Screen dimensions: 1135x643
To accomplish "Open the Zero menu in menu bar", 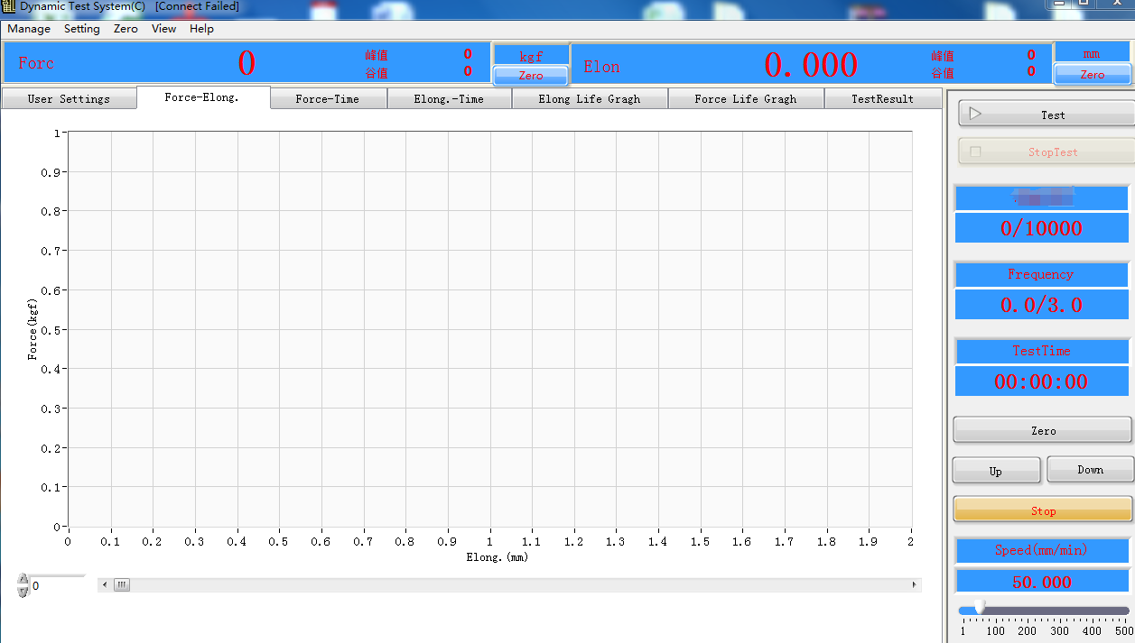I will click(x=126, y=29).
